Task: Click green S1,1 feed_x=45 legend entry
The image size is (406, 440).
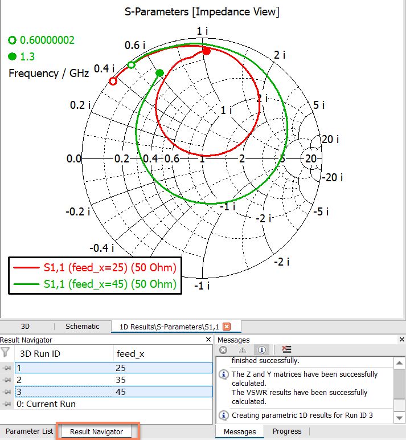Action: [95, 284]
